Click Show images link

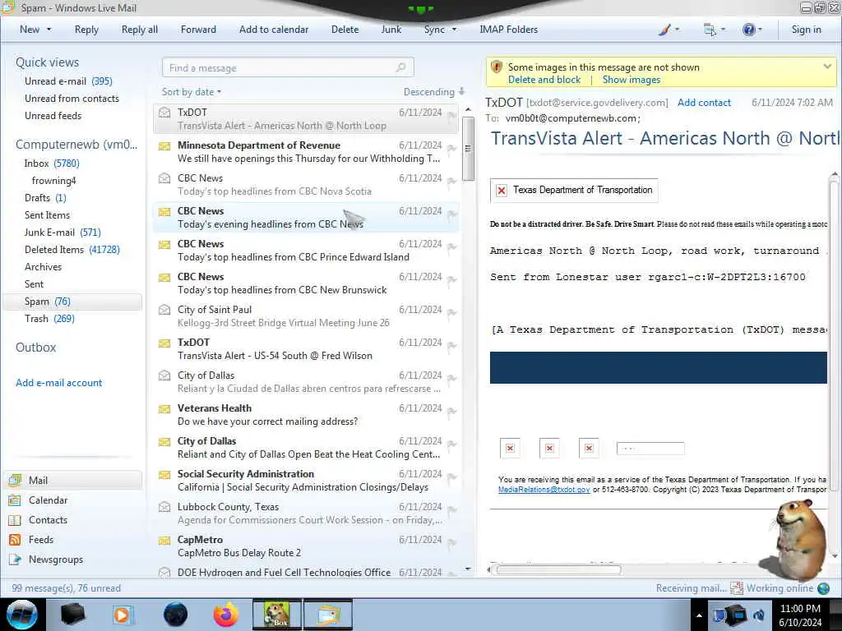click(631, 80)
